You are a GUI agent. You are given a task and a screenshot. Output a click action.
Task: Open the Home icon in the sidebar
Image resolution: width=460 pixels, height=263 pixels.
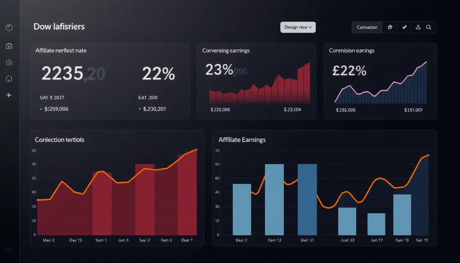9,78
